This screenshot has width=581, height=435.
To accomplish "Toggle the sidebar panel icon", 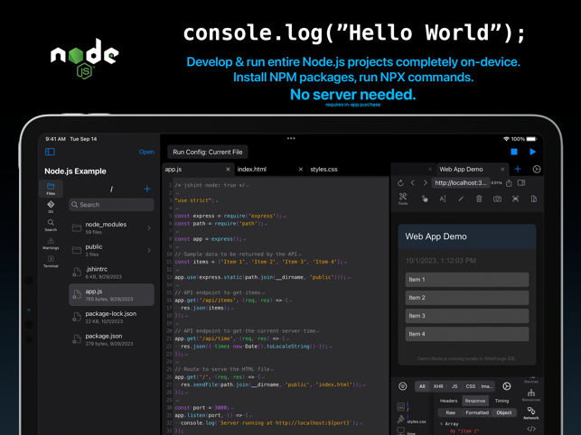I will click(50, 152).
